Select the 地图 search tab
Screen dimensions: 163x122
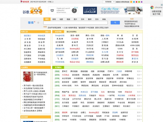[61, 19]
